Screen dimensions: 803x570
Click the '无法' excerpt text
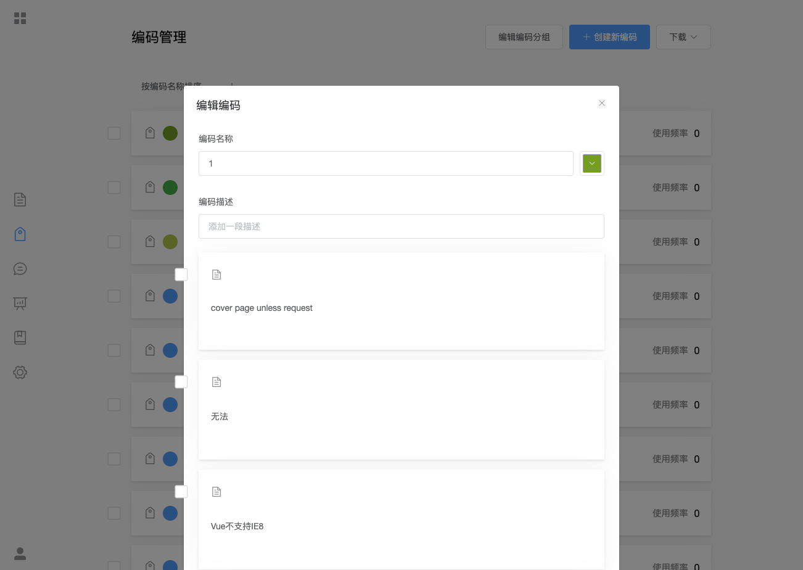[x=220, y=416]
